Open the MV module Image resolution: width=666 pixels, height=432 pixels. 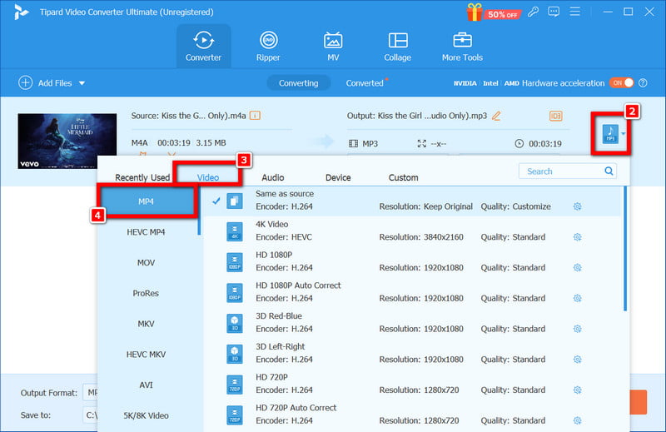click(333, 46)
